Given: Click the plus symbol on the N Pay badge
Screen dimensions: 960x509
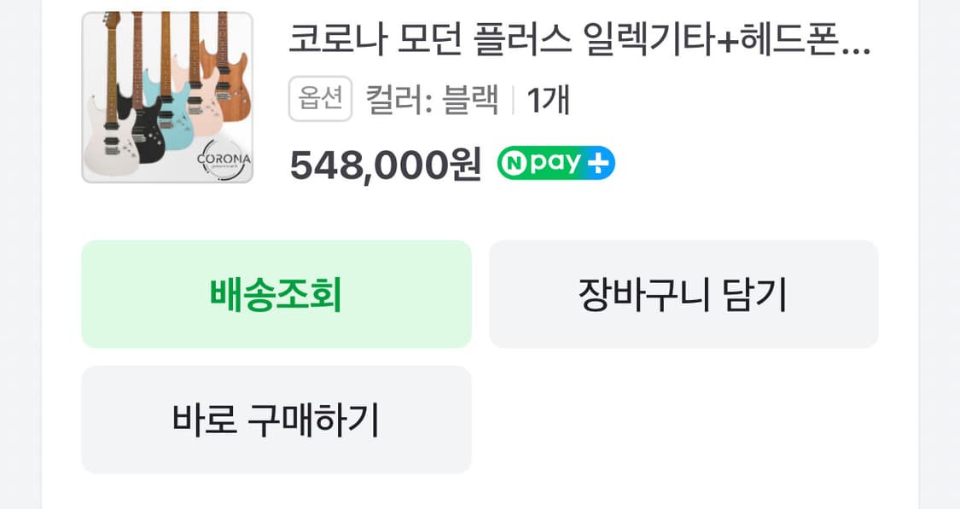Looking at the screenshot, I should coord(597,162).
